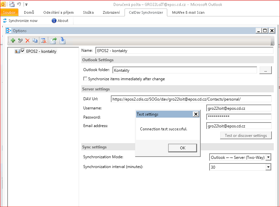
Task: Open the McAfee E-mail Scan tab
Action: coord(188,12)
